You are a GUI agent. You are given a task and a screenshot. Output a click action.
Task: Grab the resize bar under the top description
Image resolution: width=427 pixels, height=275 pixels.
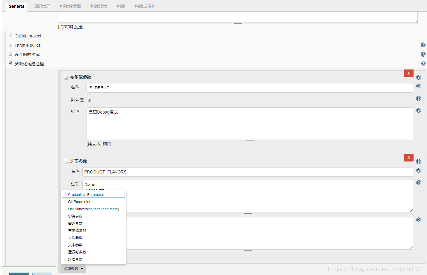238,23
